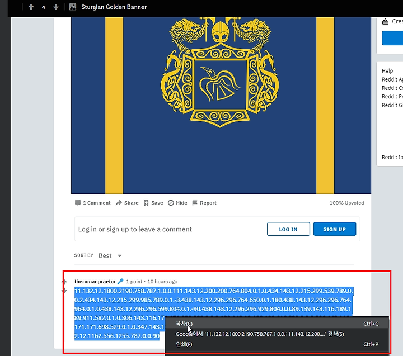Upvote the post in the header bar
Viewport: 403px width, 356px height.
click(31, 7)
